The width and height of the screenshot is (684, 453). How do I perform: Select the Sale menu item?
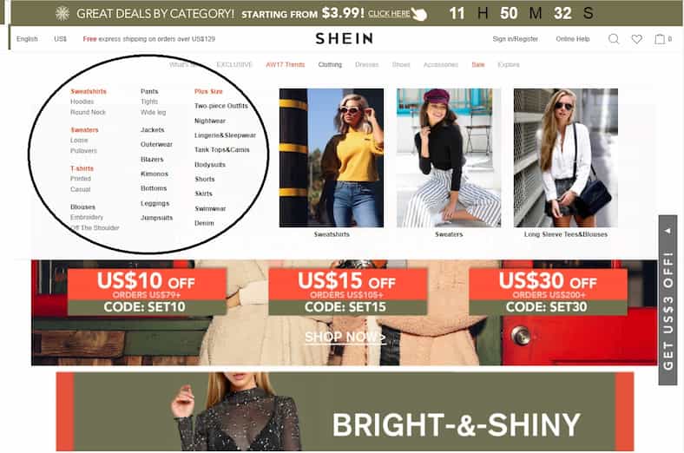click(x=478, y=64)
